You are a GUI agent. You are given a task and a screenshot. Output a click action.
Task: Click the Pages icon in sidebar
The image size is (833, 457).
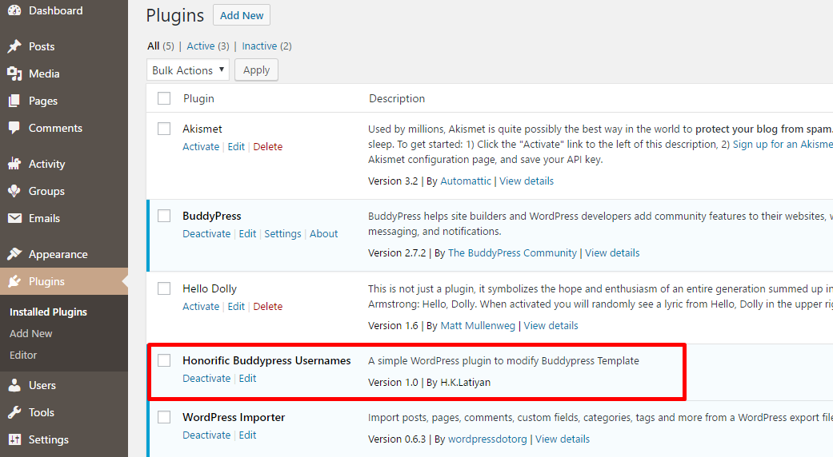(14, 101)
